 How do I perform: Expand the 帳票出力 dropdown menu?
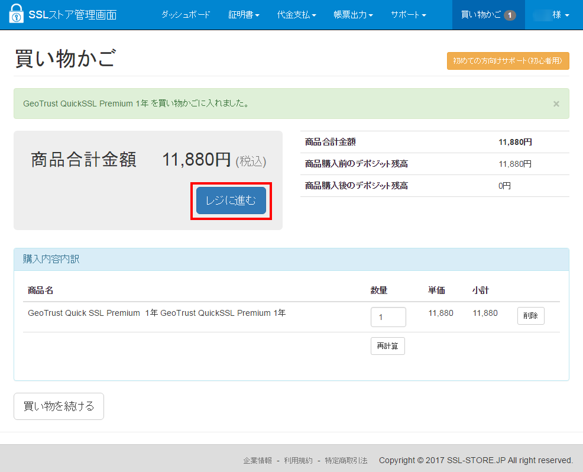pyautogui.click(x=353, y=15)
